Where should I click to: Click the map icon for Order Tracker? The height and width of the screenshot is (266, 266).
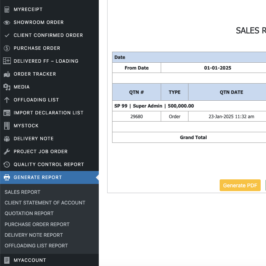pyautogui.click(x=7, y=74)
